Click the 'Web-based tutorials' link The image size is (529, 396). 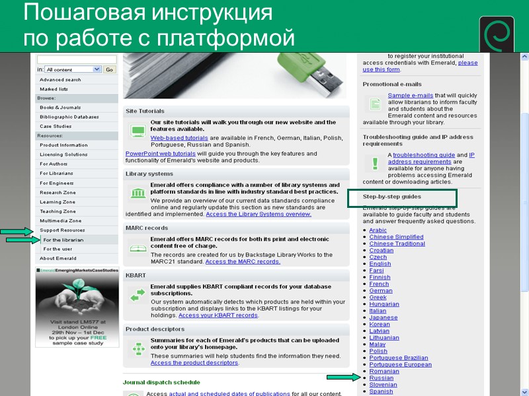tap(177, 137)
